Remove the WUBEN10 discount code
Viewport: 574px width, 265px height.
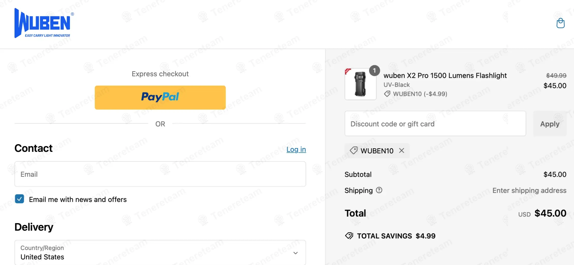pyautogui.click(x=402, y=151)
